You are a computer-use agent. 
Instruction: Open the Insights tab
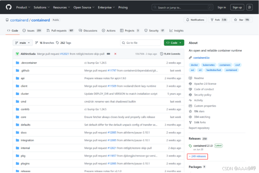click(x=176, y=30)
